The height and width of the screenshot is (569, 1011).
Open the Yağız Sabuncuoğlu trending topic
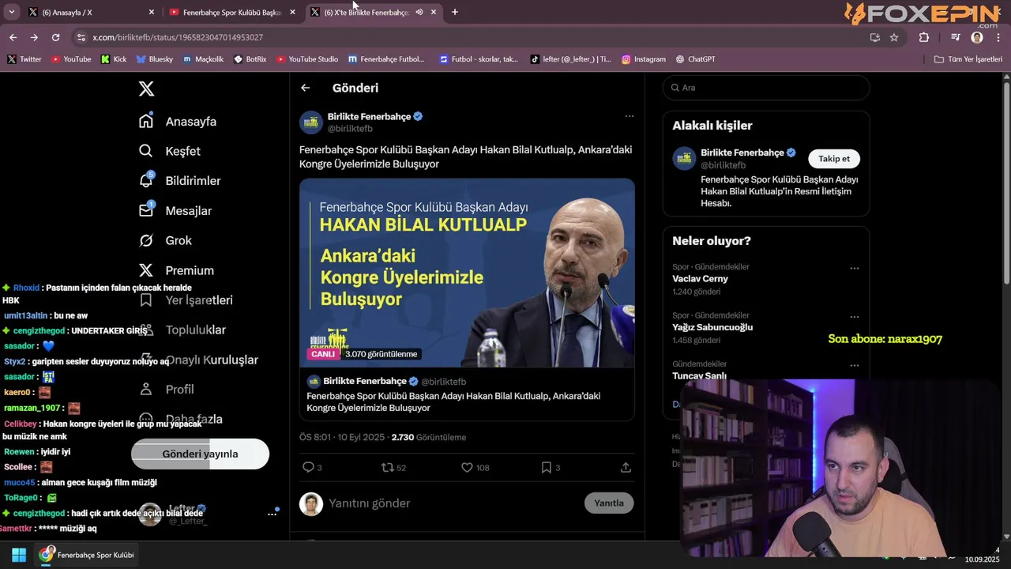[712, 327]
